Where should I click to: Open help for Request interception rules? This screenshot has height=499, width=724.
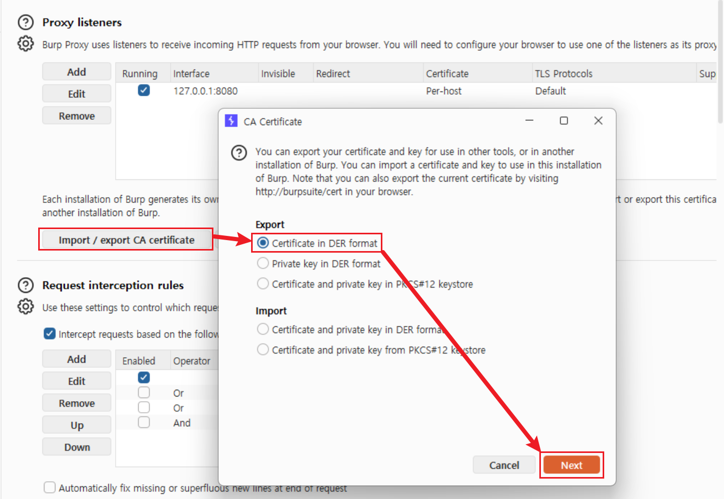point(25,285)
